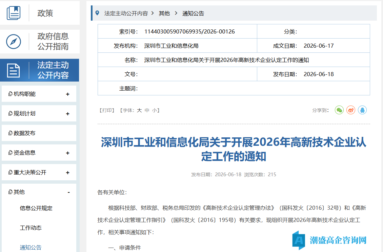Open the 资金信息 sidebar item

[39, 153]
